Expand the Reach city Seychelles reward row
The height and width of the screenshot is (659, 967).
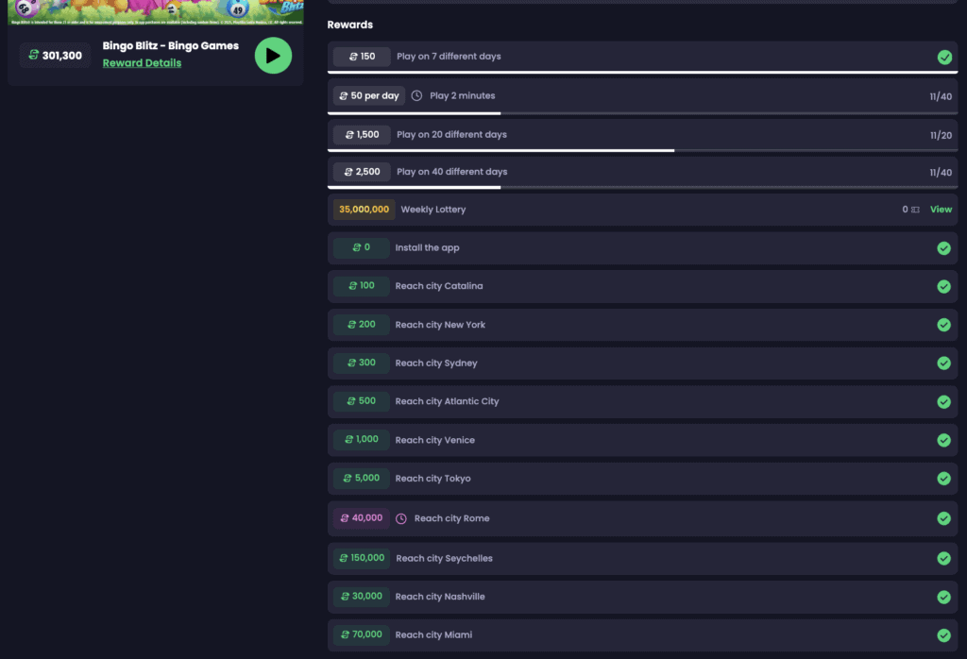click(642, 558)
